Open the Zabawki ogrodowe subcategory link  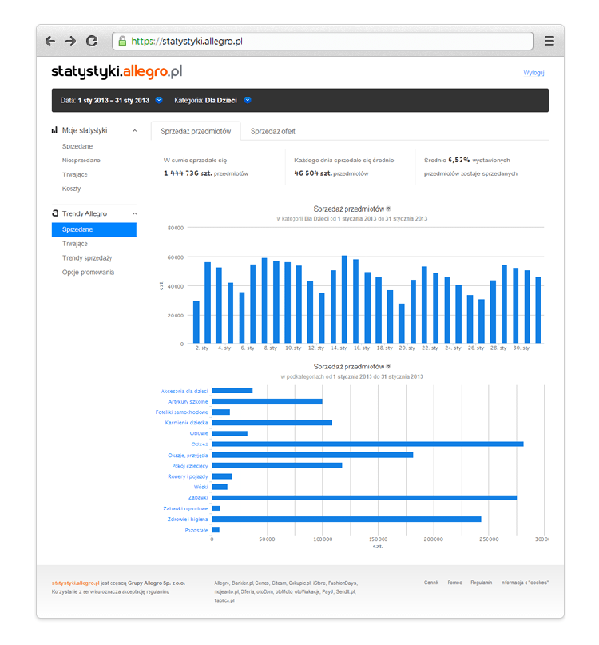pyautogui.click(x=185, y=509)
